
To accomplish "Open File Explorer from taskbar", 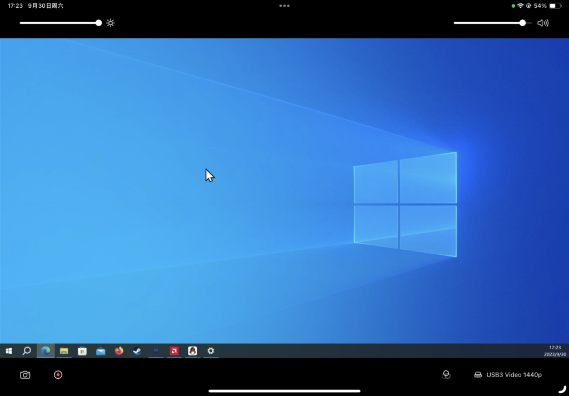I will [x=64, y=351].
